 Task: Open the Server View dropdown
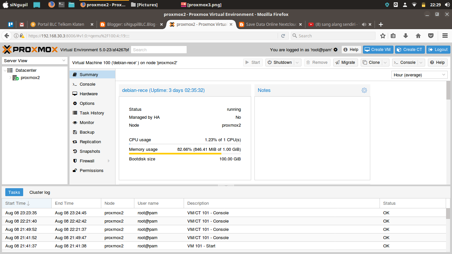(35, 61)
